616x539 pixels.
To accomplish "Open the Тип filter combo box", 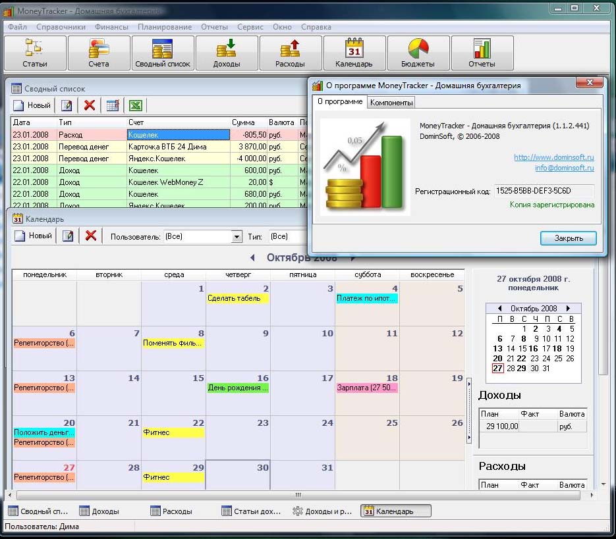I will (x=289, y=236).
